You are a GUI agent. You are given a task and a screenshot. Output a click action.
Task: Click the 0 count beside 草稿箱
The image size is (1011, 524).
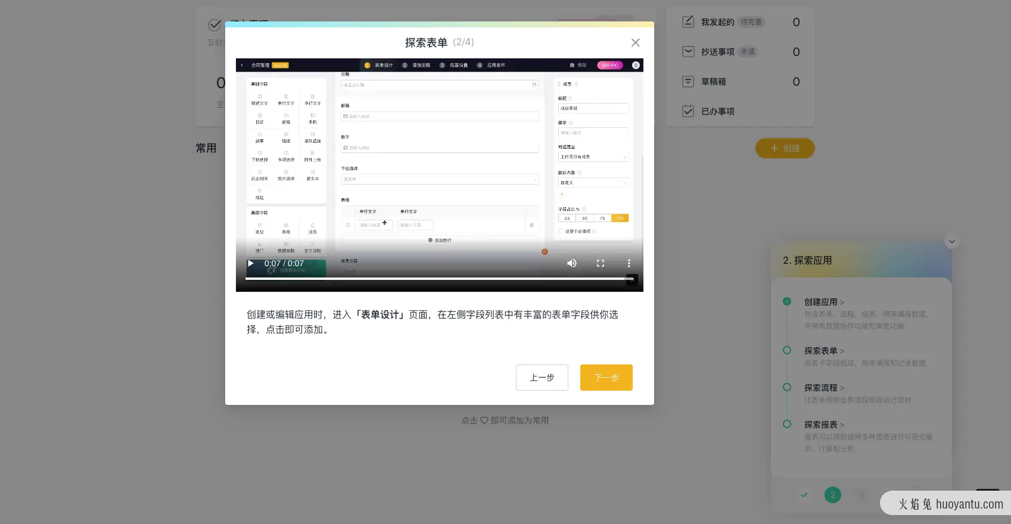(x=797, y=82)
